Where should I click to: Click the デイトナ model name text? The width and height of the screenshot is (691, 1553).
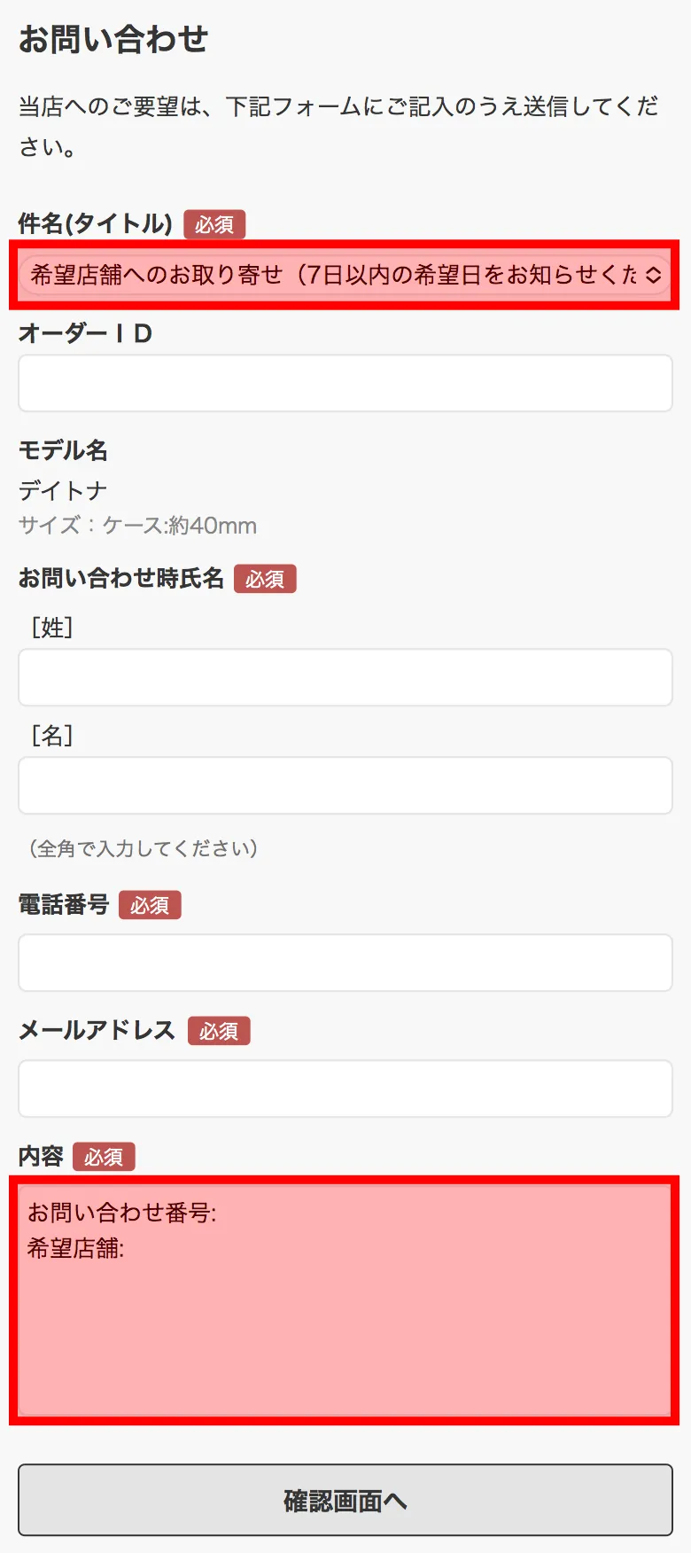click(63, 491)
